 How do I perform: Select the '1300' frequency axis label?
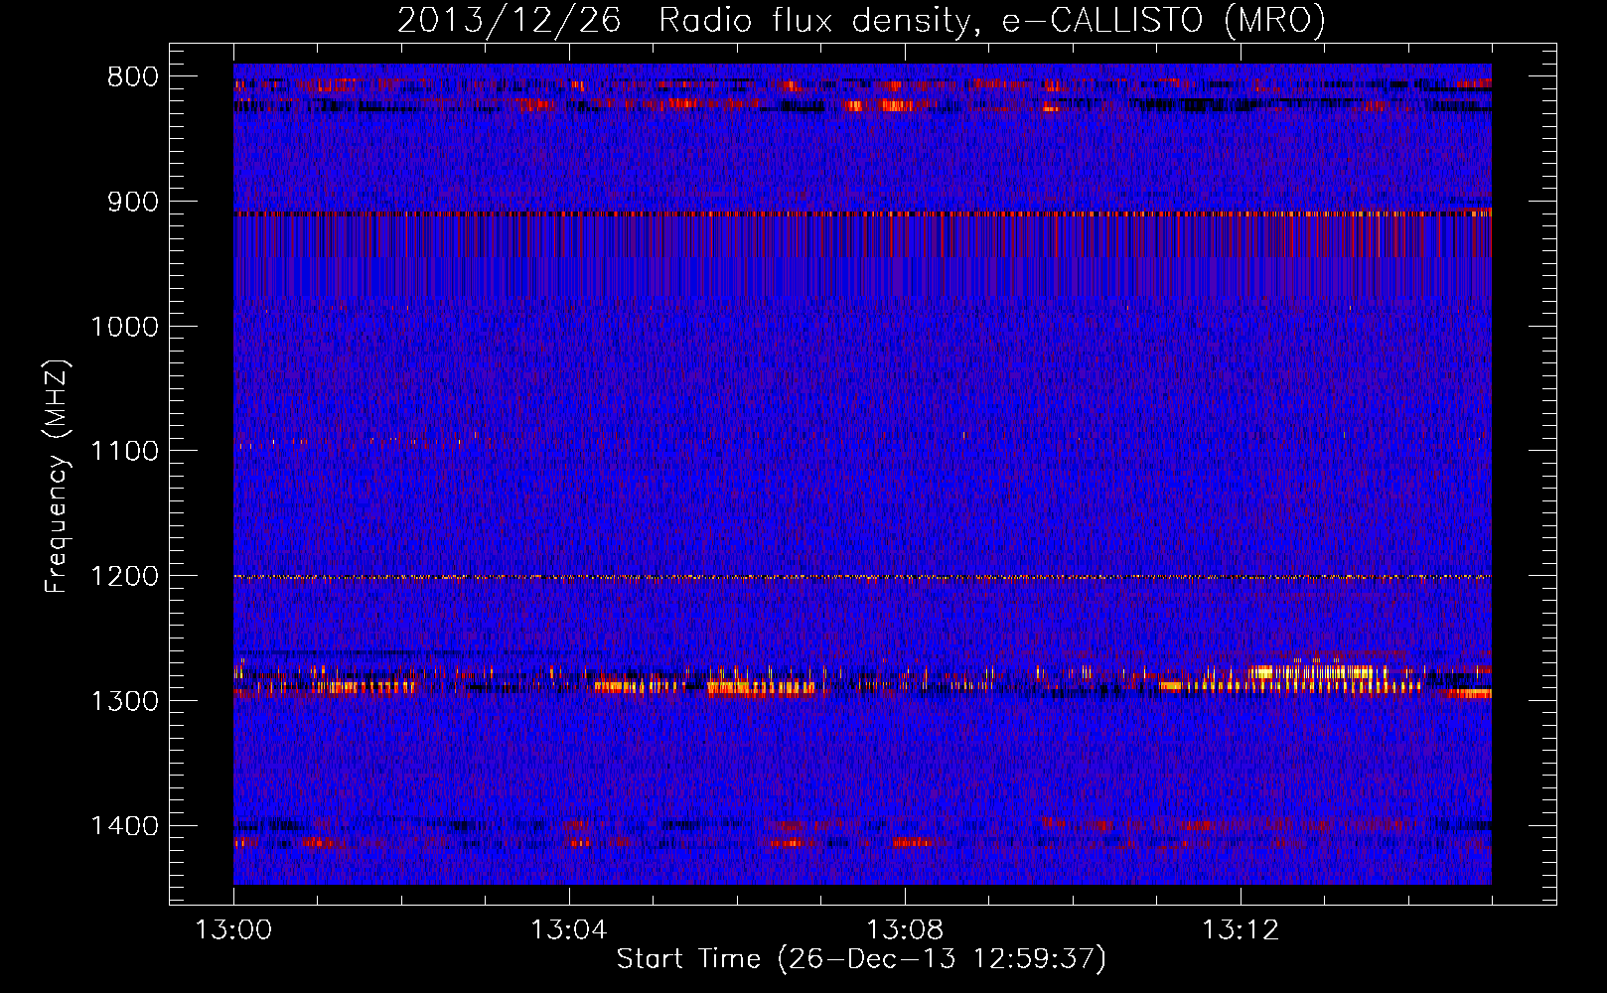(x=124, y=701)
